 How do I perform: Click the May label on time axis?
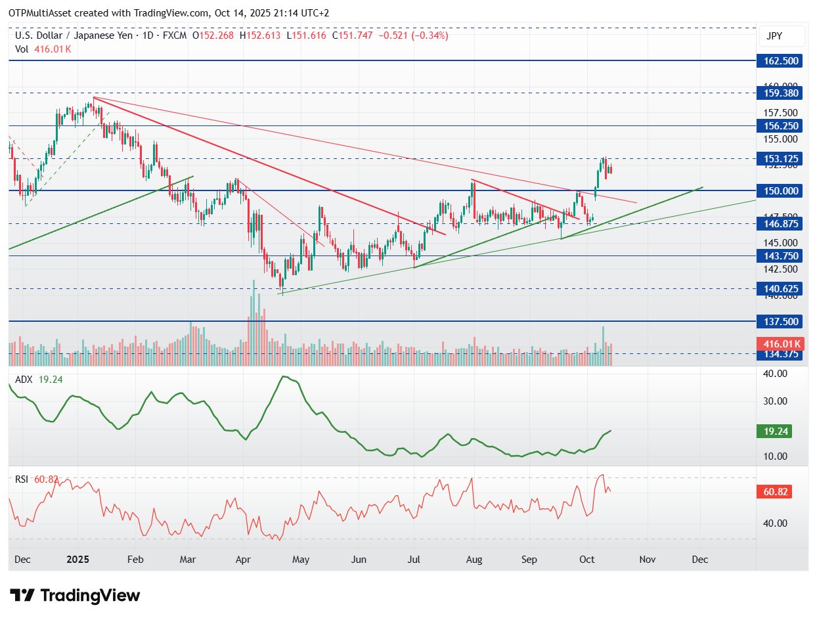tap(301, 560)
